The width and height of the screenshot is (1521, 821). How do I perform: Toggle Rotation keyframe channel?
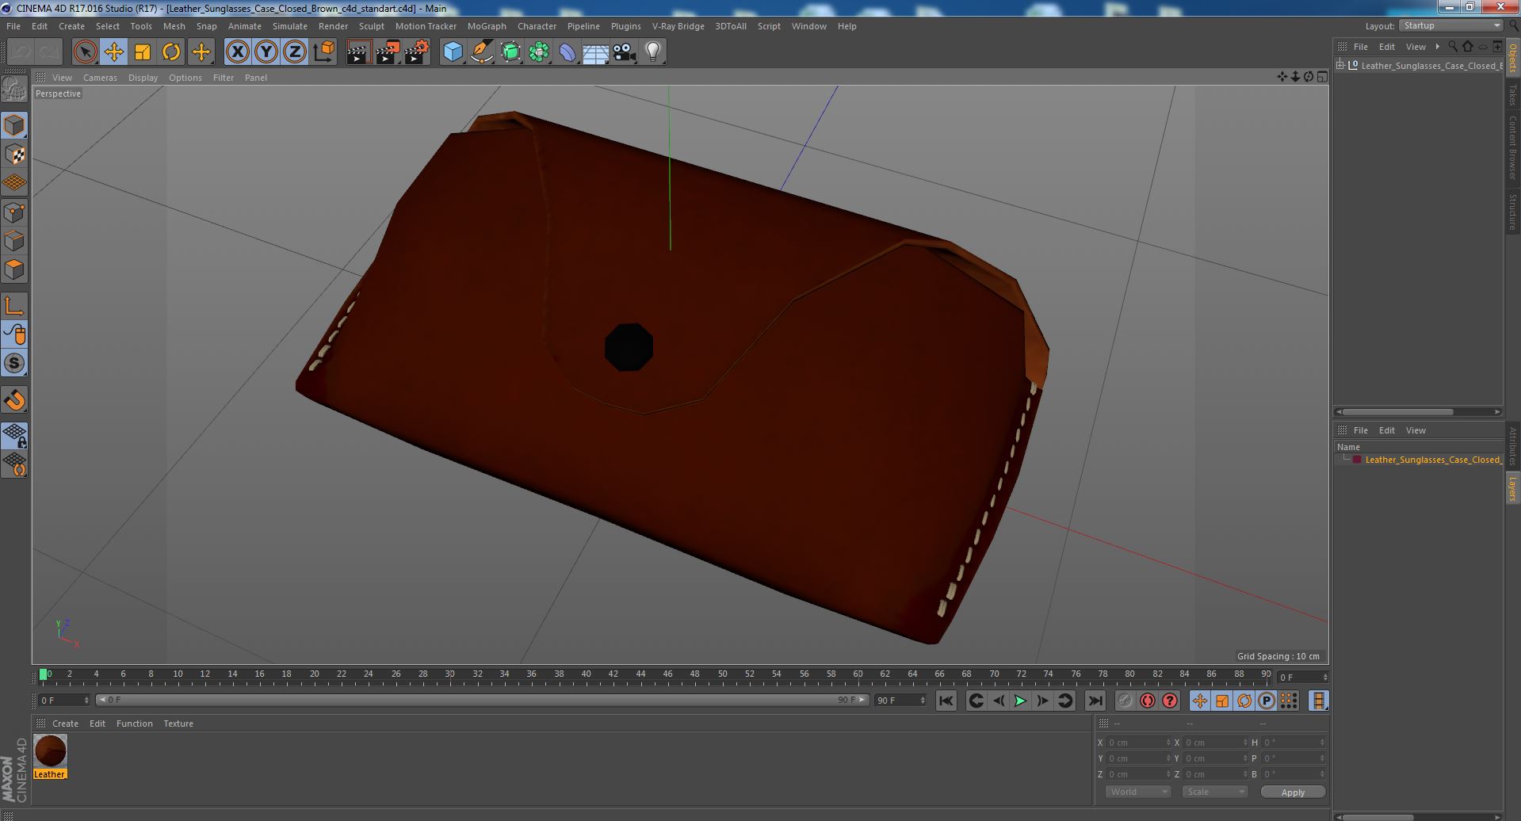1244,701
